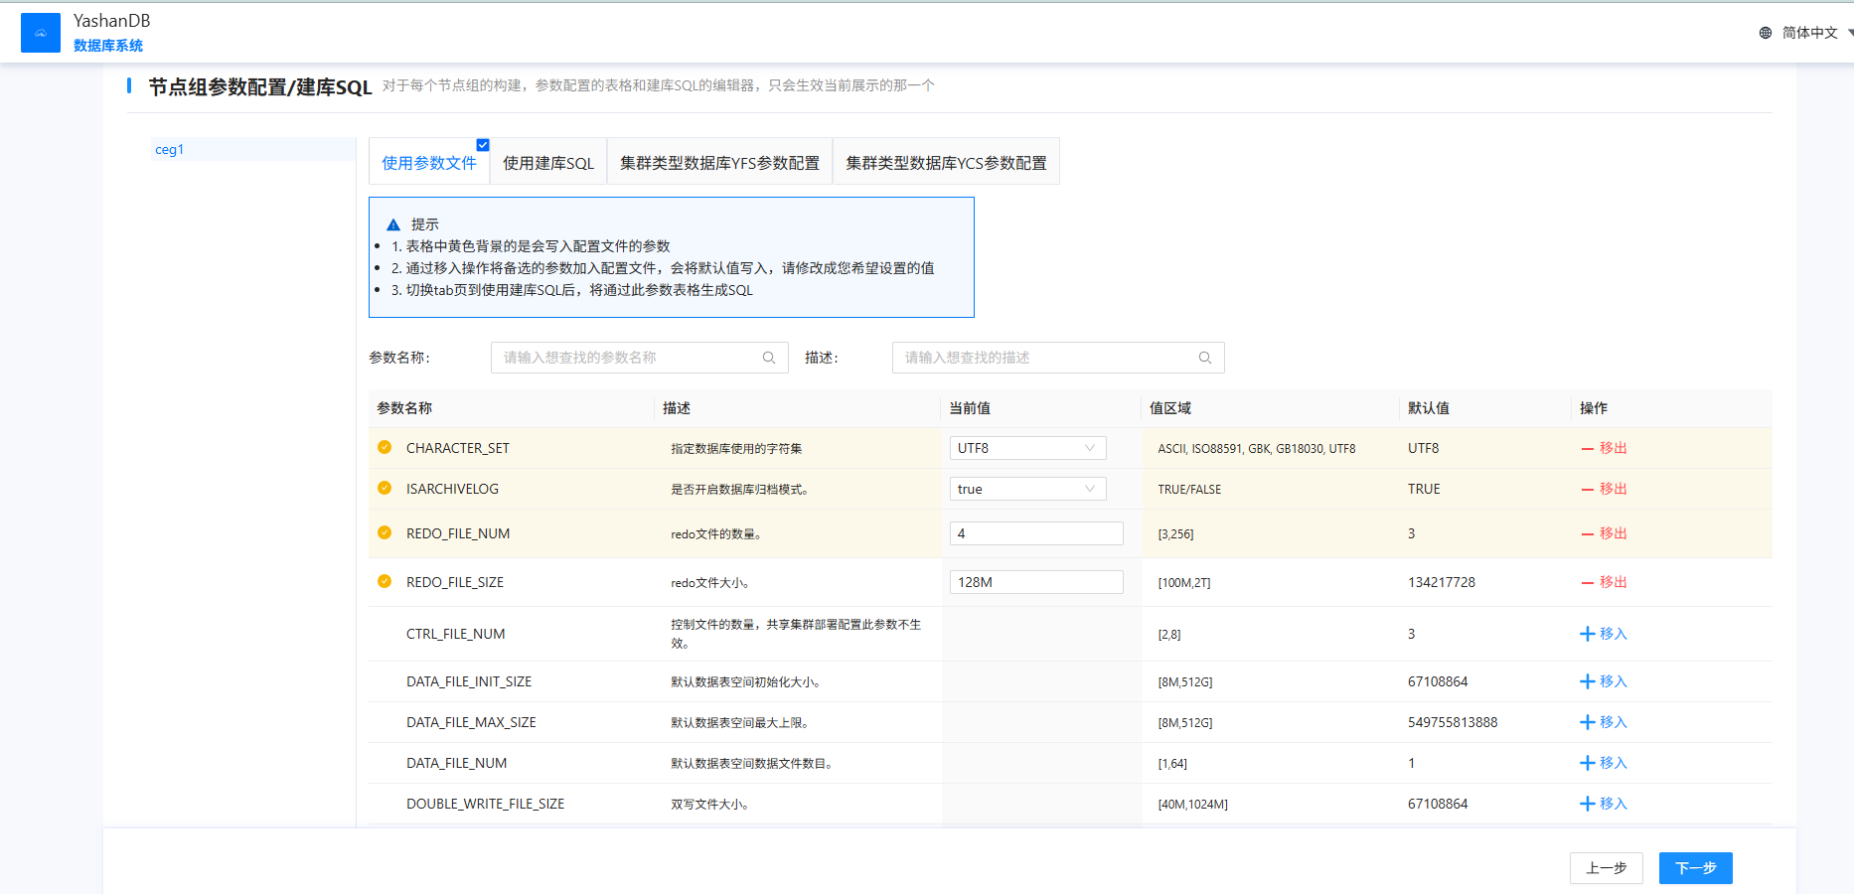
Task: Click plus icon for DATA_FILE_INIT_SIZE row
Action: (x=1587, y=681)
